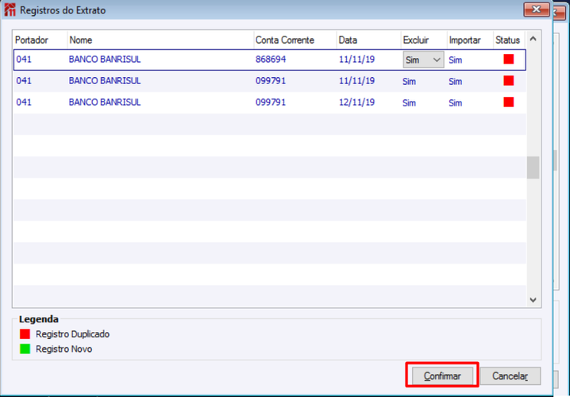Open the Excluir dropdown in first row
570x397 pixels.
(423, 60)
